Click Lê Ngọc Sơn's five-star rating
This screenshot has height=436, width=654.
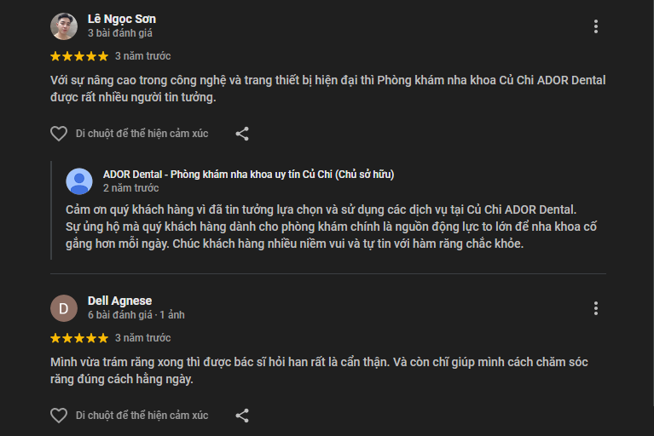[x=78, y=56]
